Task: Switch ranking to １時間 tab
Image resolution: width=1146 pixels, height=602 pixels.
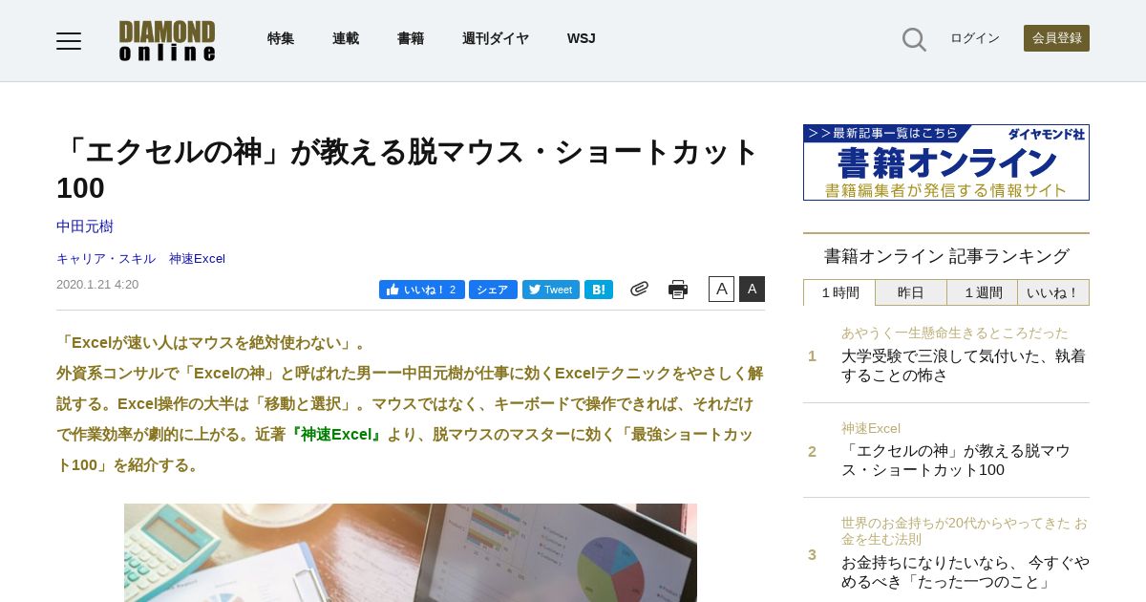Action: pos(839,292)
